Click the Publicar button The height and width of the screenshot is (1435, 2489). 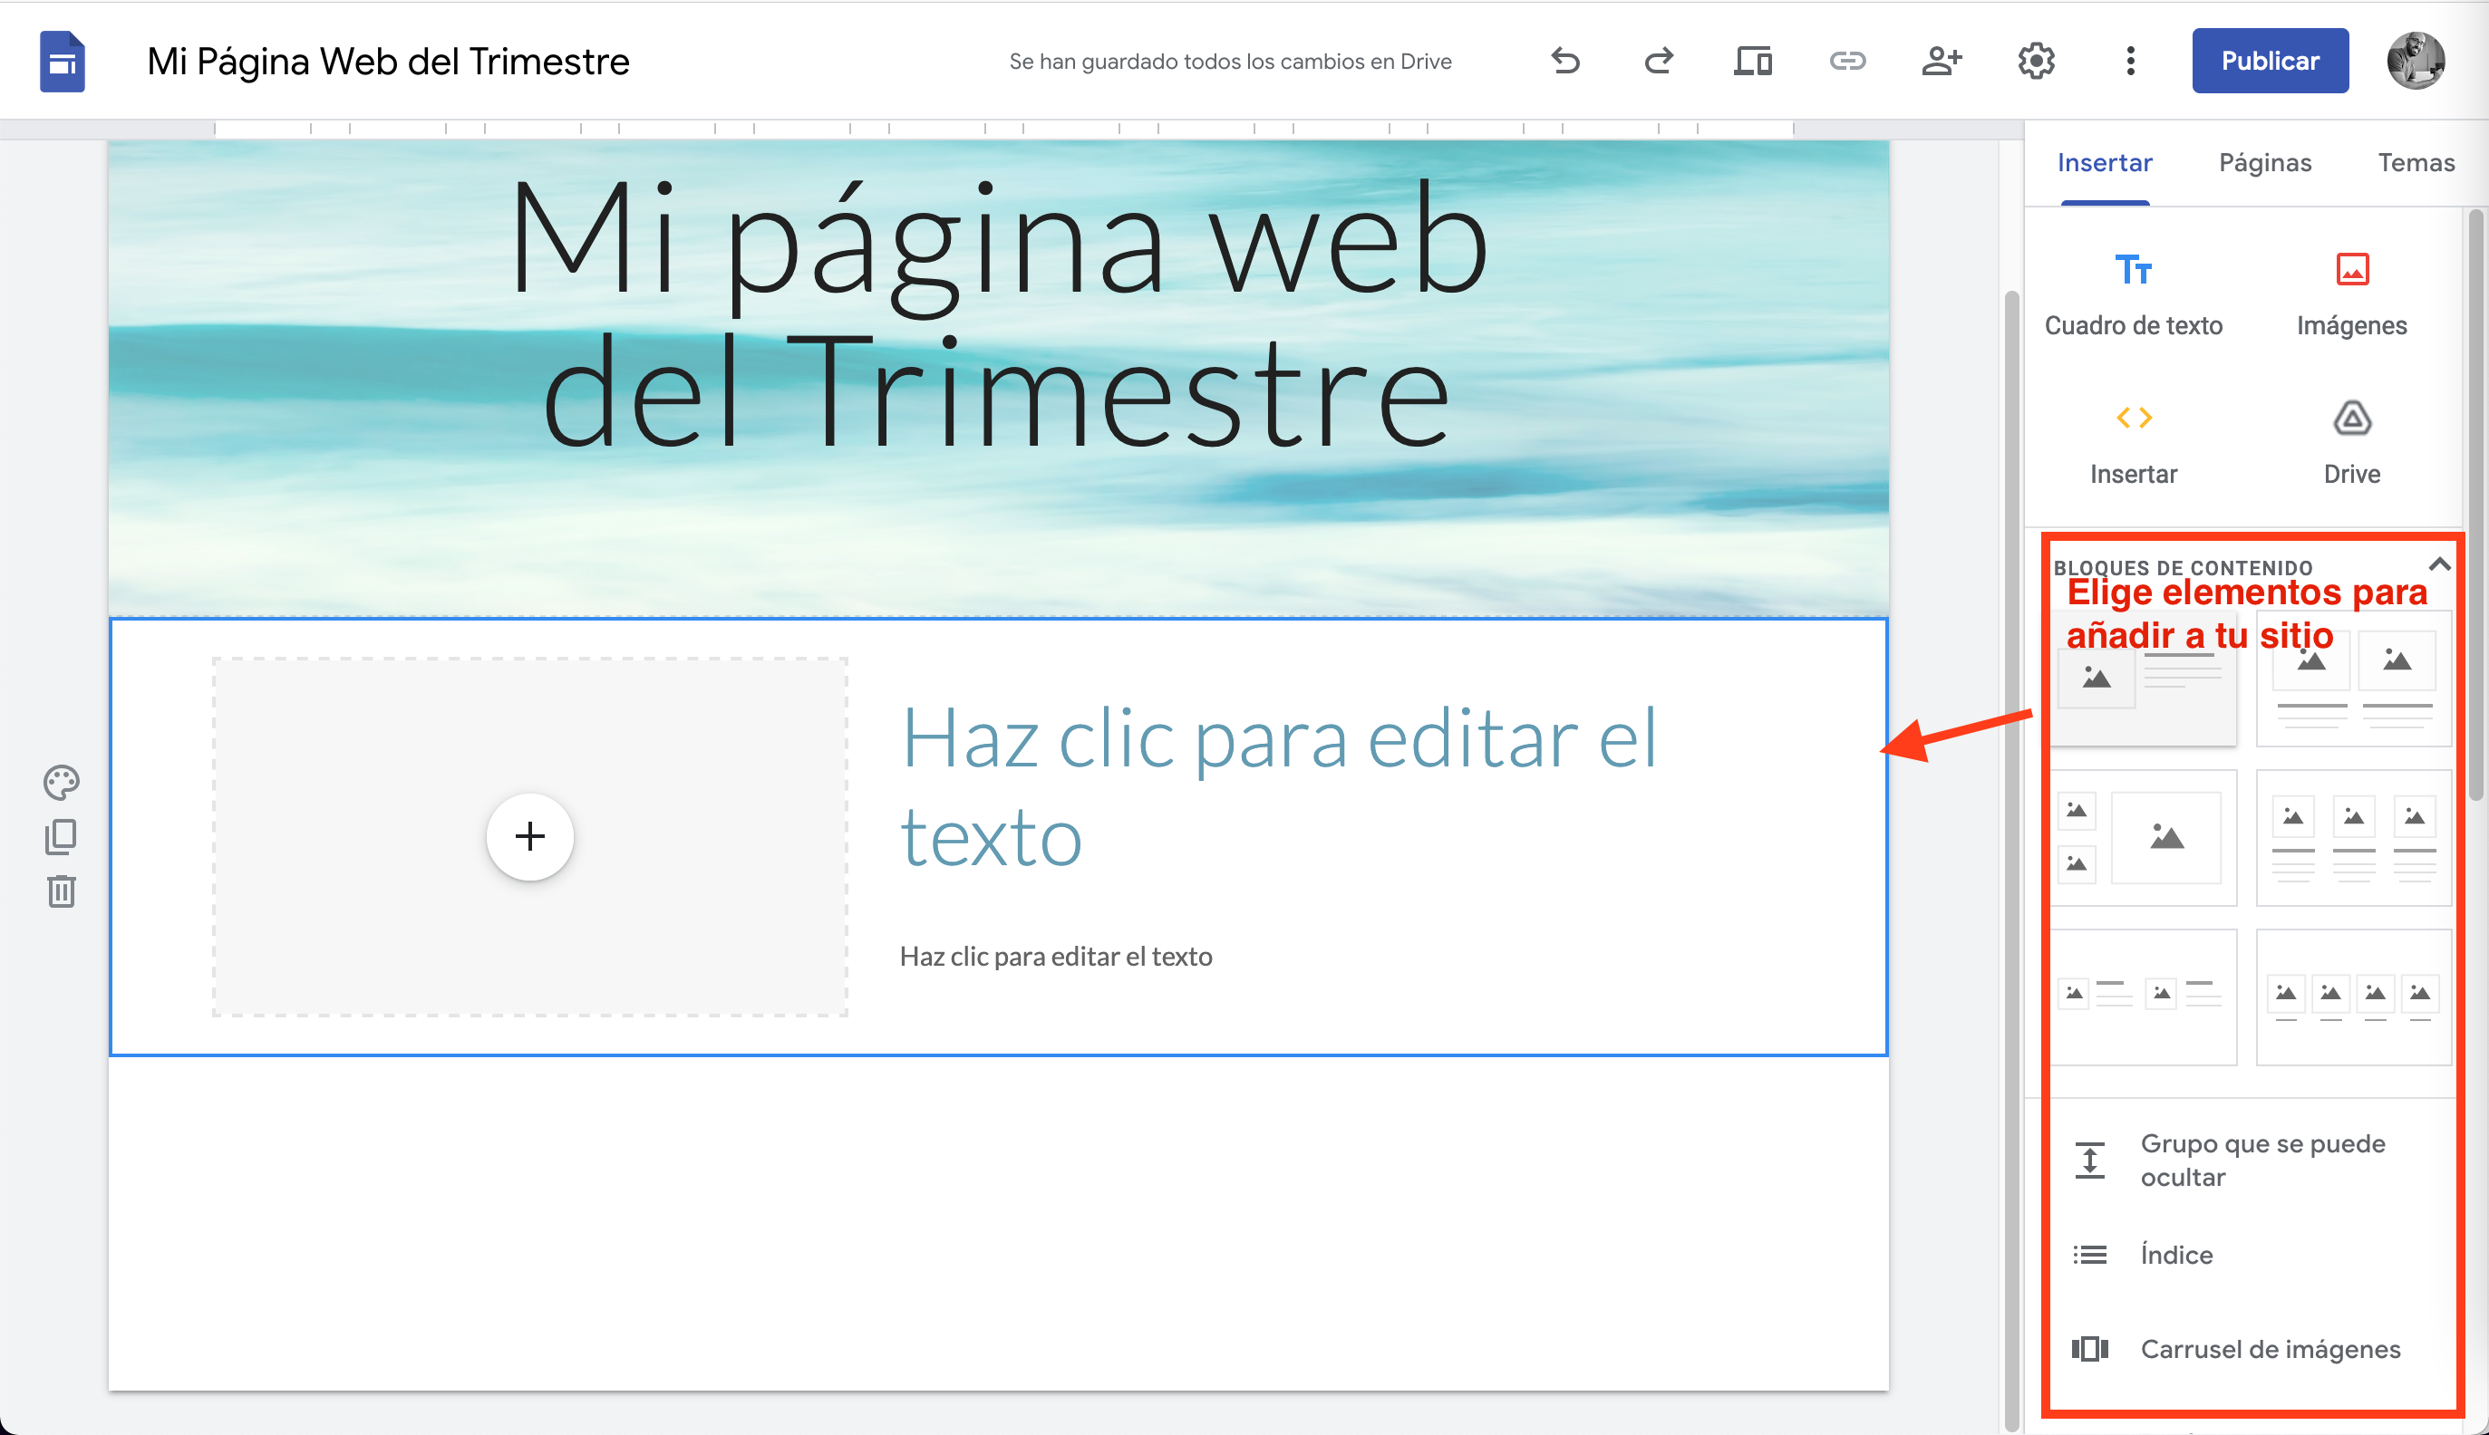pyautogui.click(x=2270, y=60)
